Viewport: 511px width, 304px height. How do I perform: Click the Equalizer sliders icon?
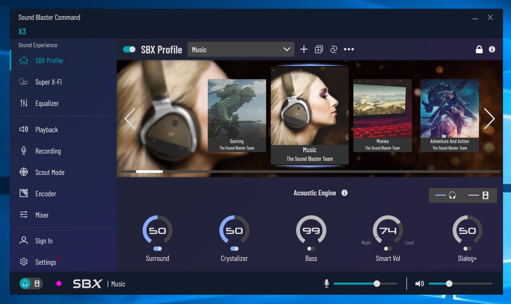coord(24,103)
